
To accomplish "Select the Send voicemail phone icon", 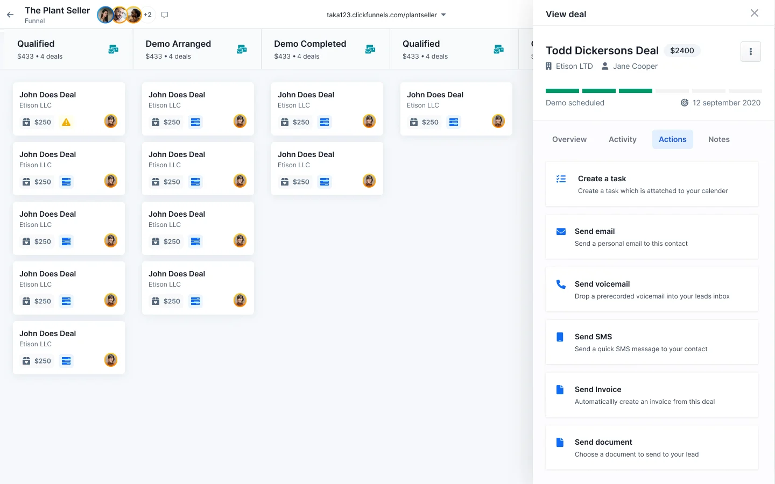I will pos(561,284).
